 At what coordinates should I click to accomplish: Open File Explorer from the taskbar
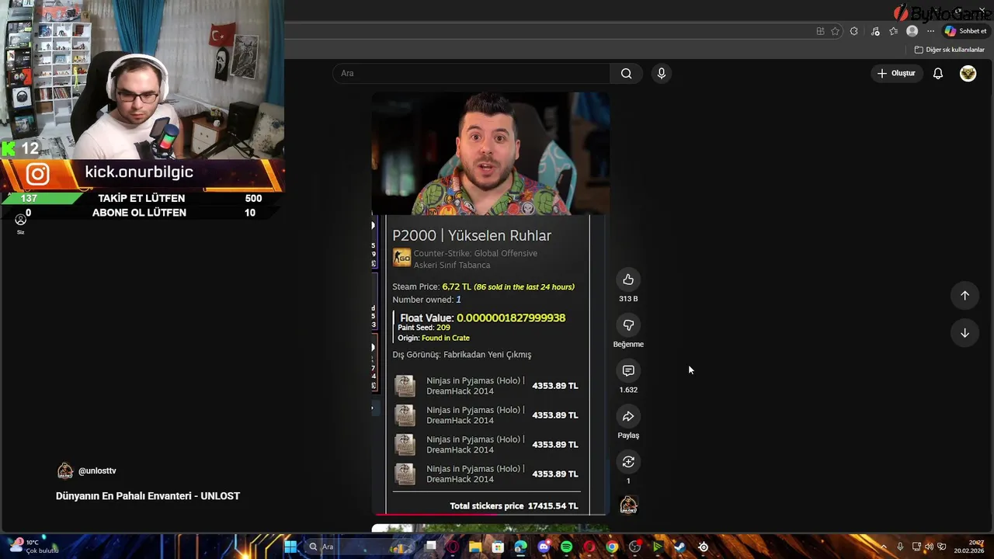point(475,547)
